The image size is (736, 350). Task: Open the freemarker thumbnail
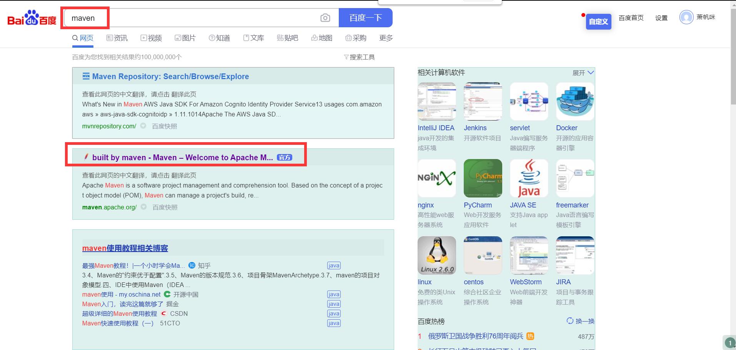point(575,178)
